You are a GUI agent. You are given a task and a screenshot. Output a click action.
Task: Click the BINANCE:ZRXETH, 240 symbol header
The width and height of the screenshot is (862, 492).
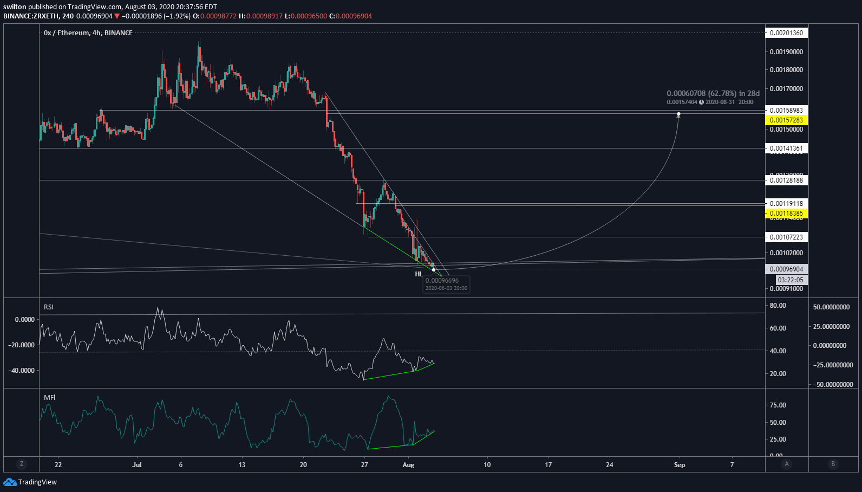pos(38,16)
